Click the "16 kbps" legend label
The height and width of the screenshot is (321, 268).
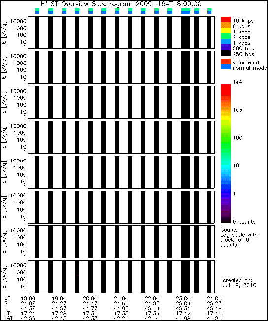click(243, 21)
